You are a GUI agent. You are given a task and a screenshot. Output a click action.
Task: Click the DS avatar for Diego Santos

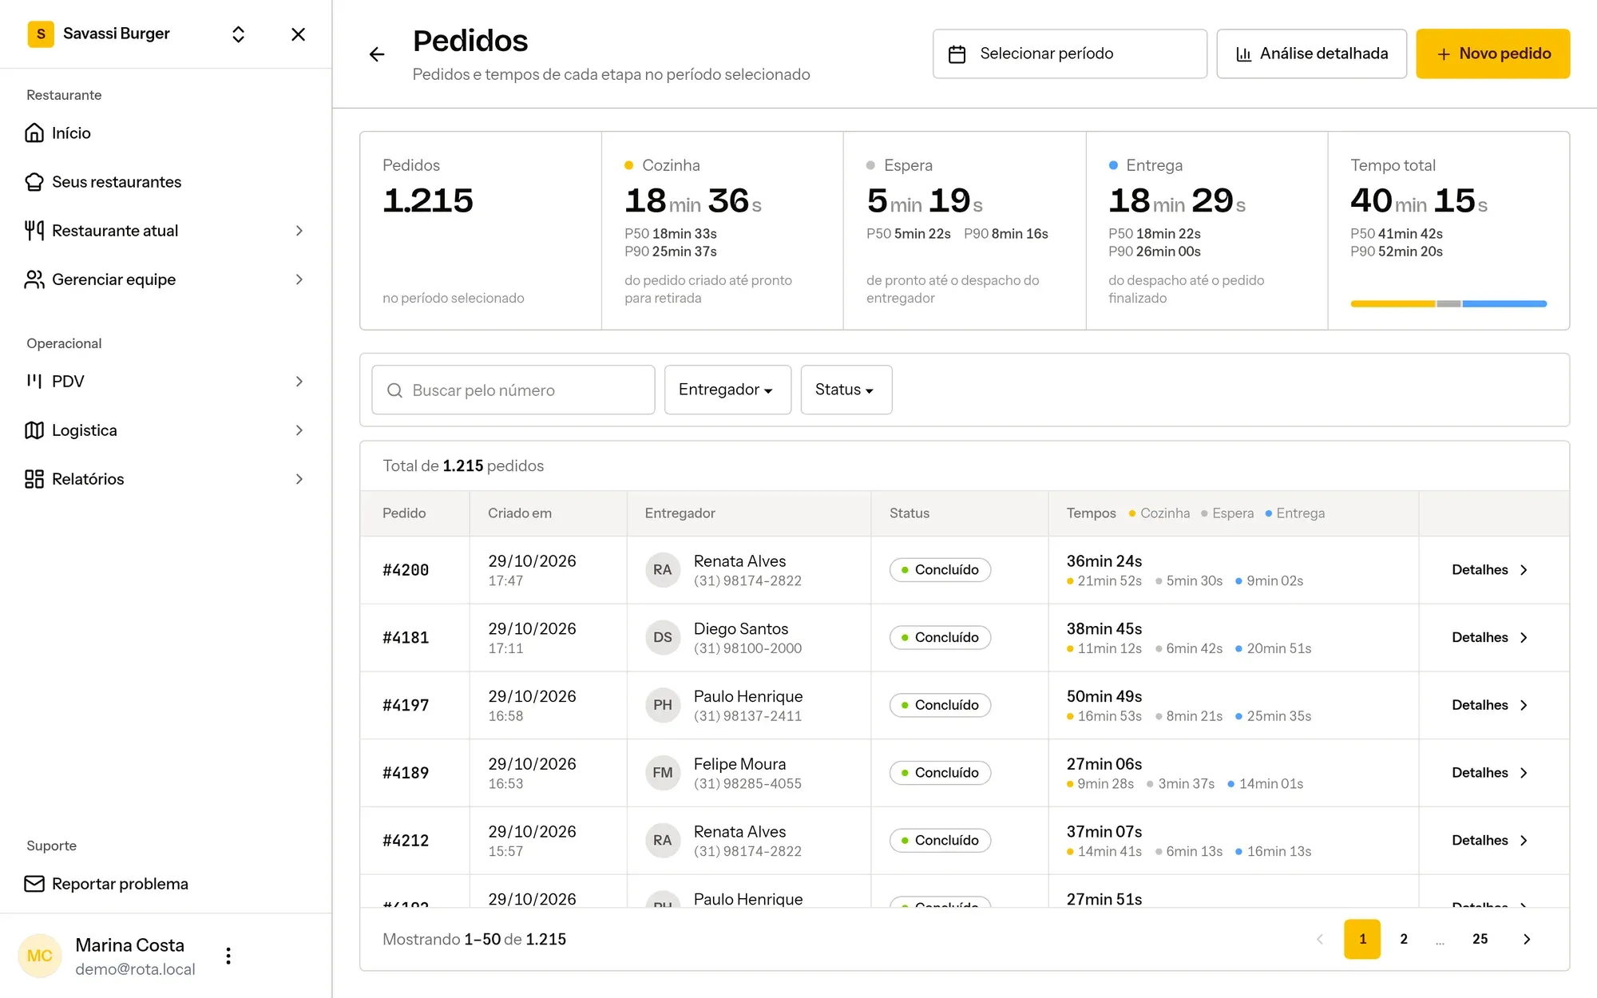pos(662,637)
